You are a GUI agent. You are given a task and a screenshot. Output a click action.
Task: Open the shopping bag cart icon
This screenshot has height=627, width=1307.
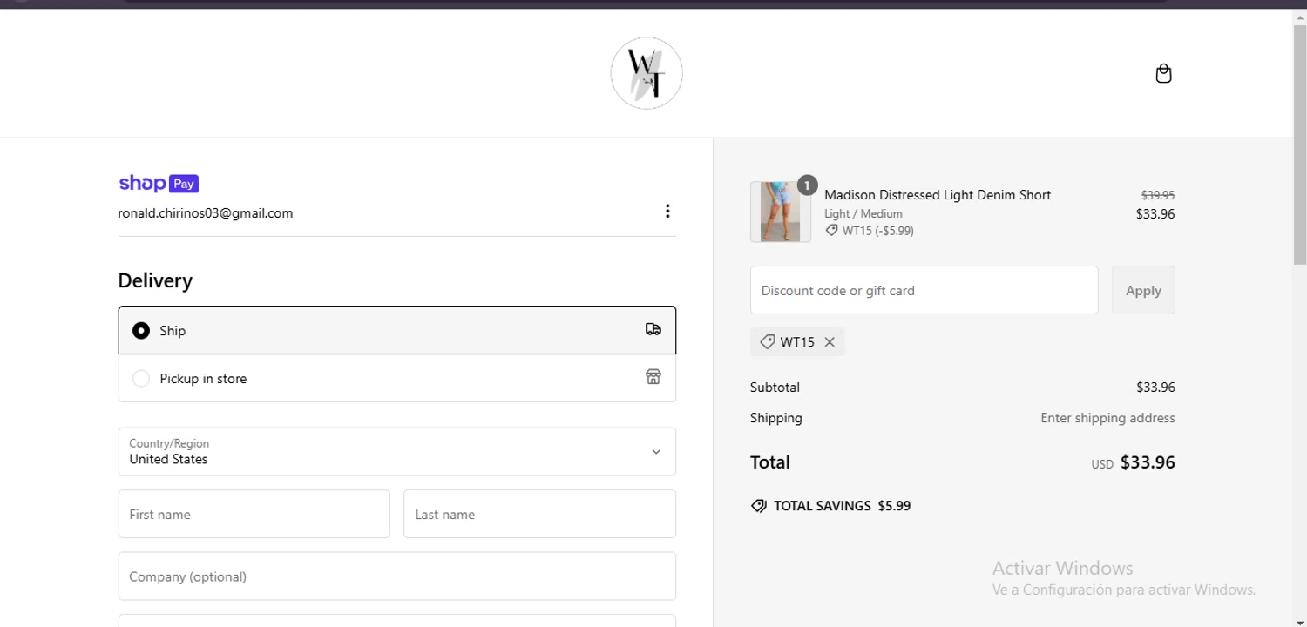[1163, 74]
